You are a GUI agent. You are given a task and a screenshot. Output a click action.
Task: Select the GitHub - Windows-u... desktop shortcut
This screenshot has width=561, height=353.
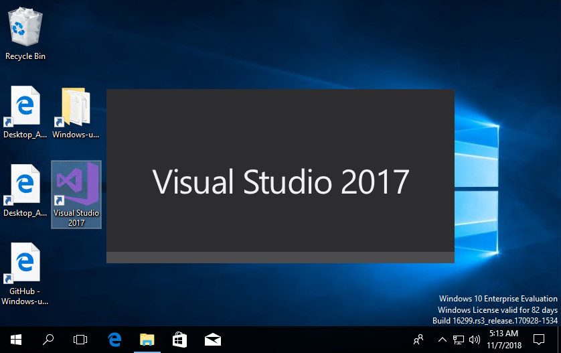[x=25, y=274]
